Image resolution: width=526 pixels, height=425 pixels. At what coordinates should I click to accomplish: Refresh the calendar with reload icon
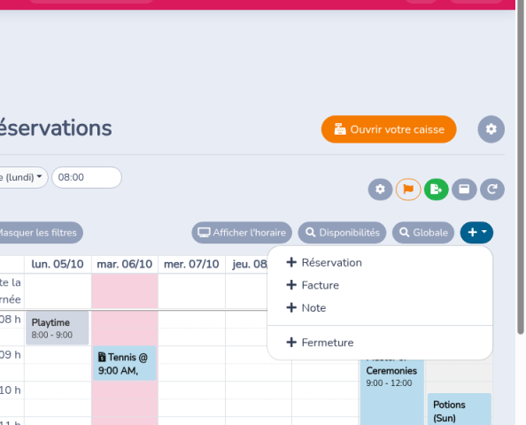[492, 189]
